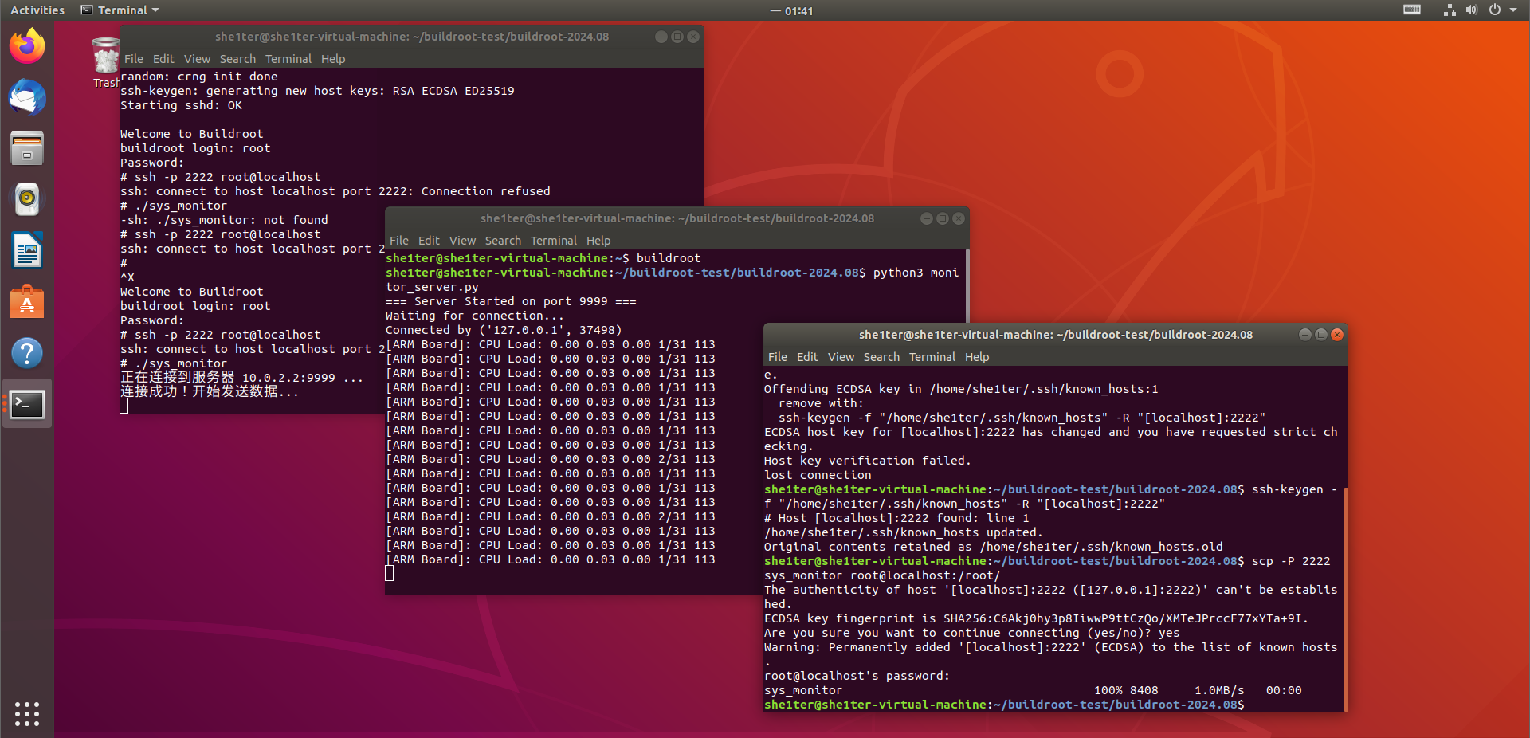1530x738 pixels.
Task: Close the back-left Buildroot terminal
Action: [693, 37]
